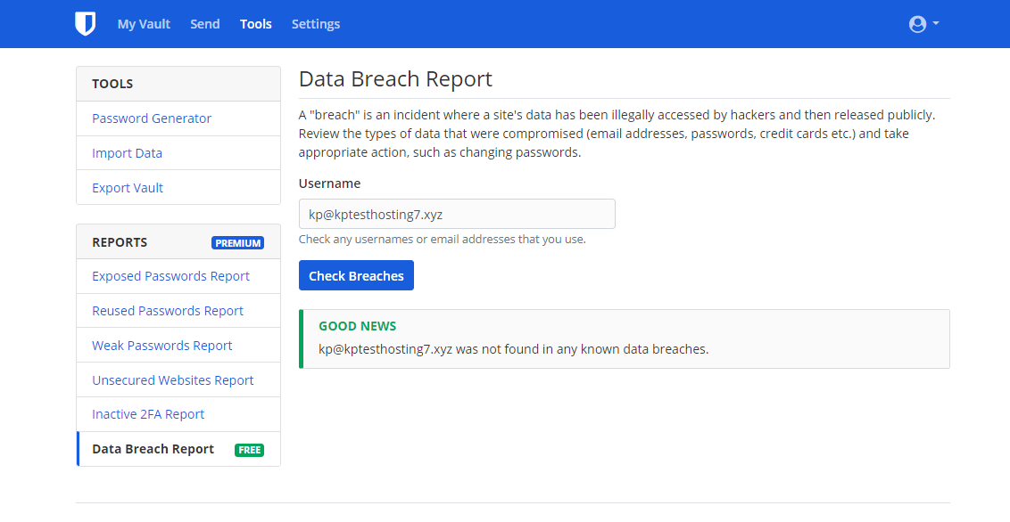Screen dimensions: 1010x522
Task: Switch to the Tools tab
Action: pos(255,24)
